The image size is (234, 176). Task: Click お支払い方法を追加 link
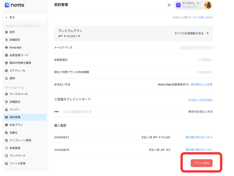click(x=200, y=100)
